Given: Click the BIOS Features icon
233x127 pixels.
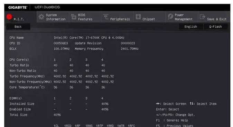Looking at the screenshot, I should point(74,17).
